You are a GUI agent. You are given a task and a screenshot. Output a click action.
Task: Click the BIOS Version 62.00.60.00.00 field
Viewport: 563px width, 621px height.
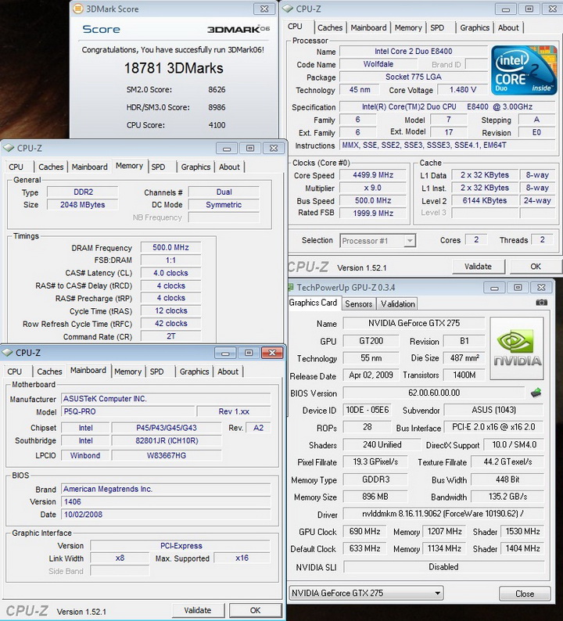(434, 393)
